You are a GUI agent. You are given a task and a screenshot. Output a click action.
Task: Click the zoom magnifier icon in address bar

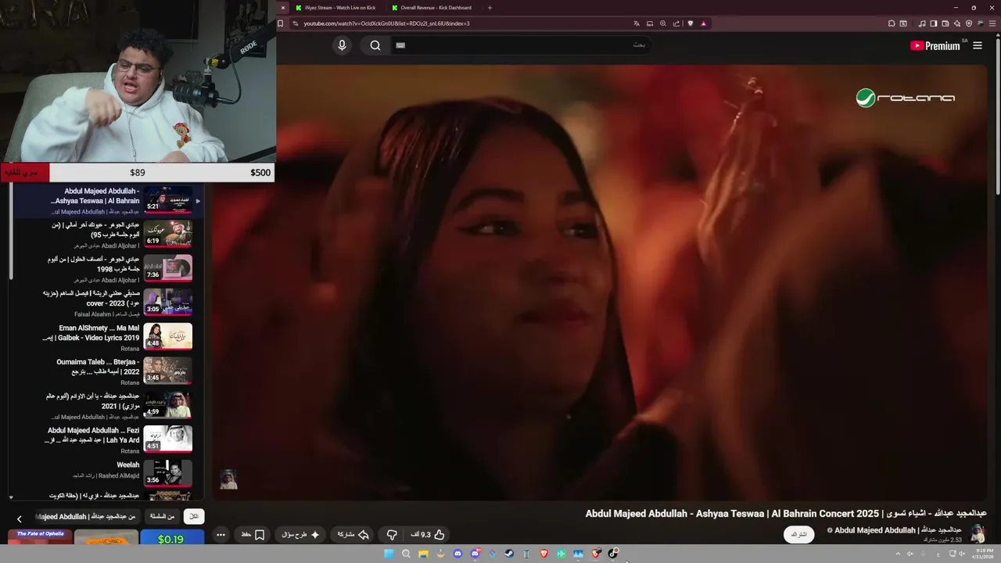point(663,23)
